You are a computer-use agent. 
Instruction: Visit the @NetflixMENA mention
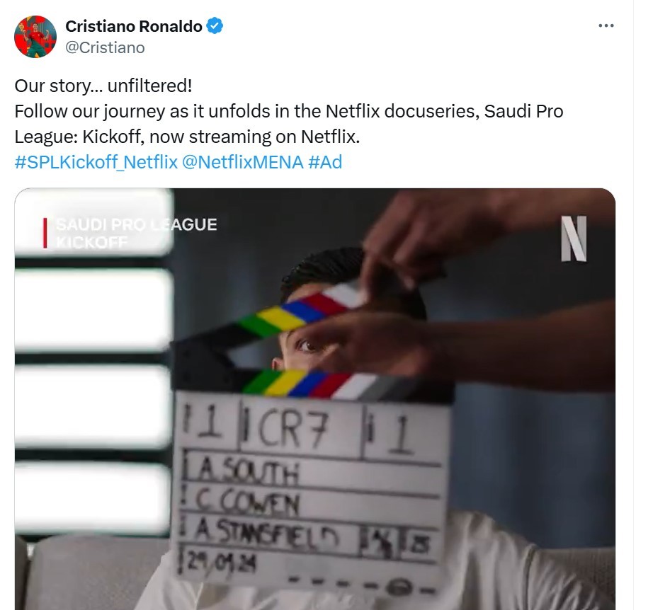click(243, 162)
